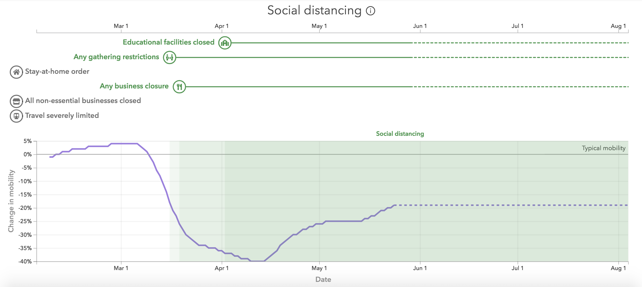The width and height of the screenshot is (642, 287).
Task: Click the Typical mobility line label
Action: (x=603, y=148)
